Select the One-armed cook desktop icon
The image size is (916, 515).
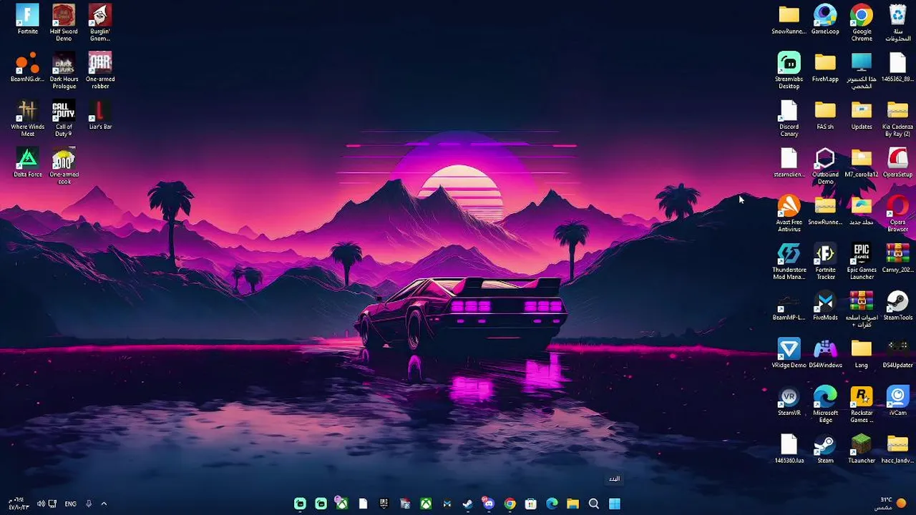point(64,166)
